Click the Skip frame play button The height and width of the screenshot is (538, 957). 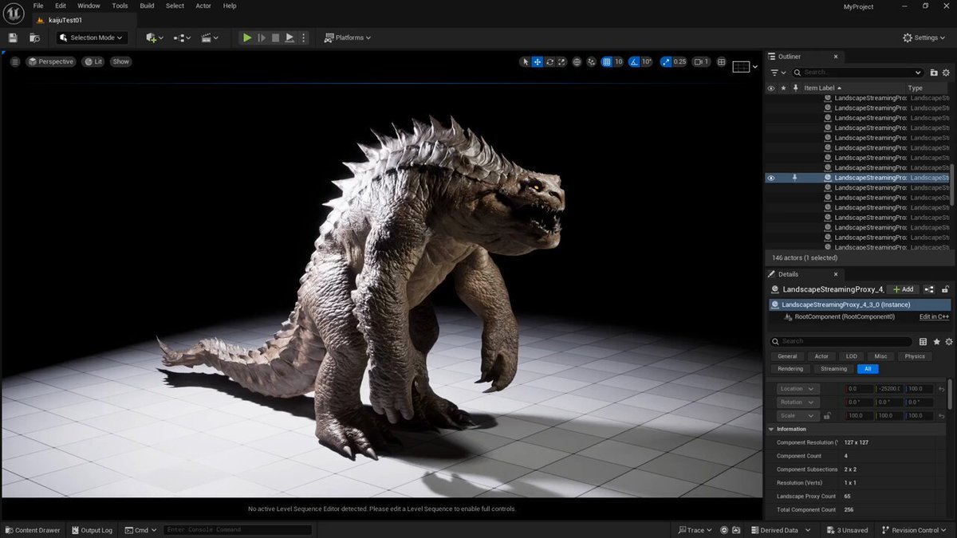[x=262, y=37]
